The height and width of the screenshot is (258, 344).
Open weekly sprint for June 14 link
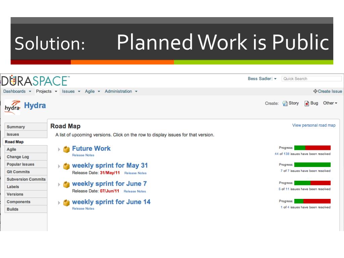point(111,202)
